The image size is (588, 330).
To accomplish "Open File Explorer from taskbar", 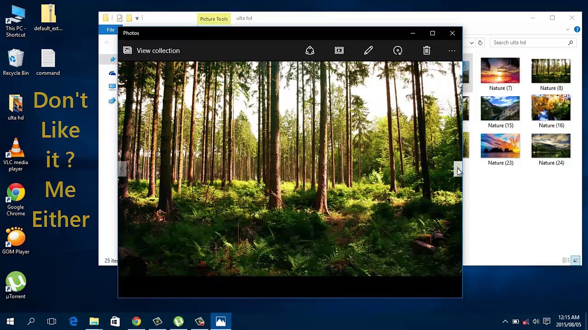I will click(x=94, y=321).
